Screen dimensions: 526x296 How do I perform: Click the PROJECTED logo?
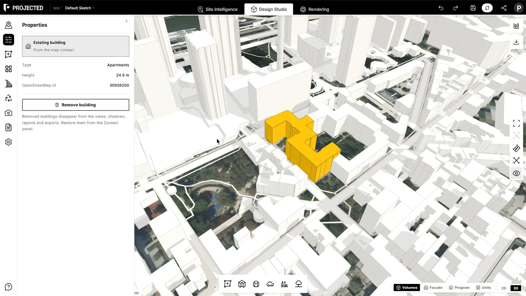[24, 8]
